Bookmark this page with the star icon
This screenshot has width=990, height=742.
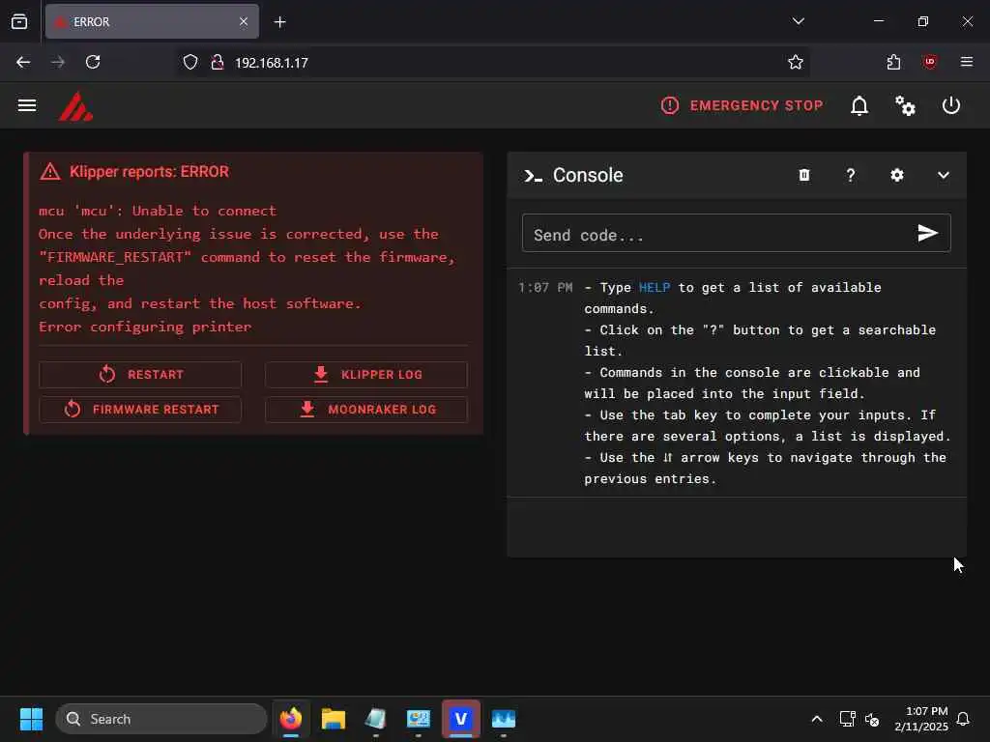(795, 62)
